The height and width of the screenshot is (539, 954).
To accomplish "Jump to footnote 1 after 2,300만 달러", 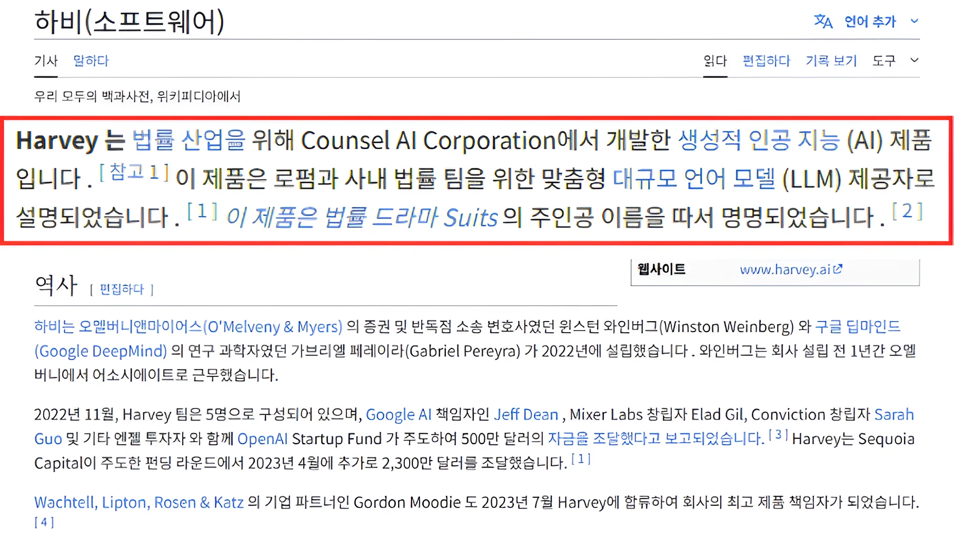I will 581,458.
